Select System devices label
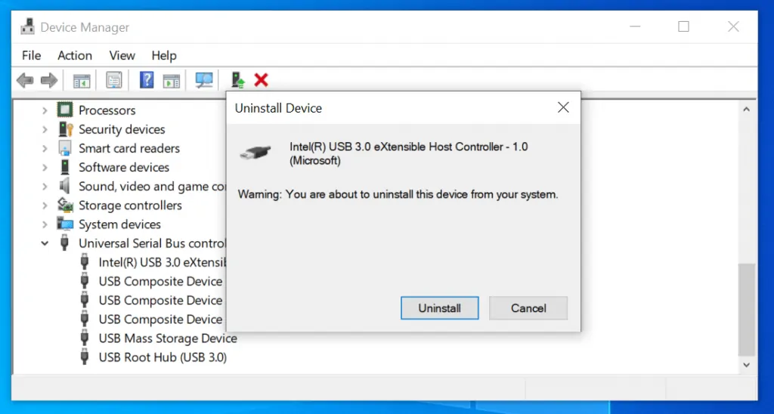 pos(119,224)
